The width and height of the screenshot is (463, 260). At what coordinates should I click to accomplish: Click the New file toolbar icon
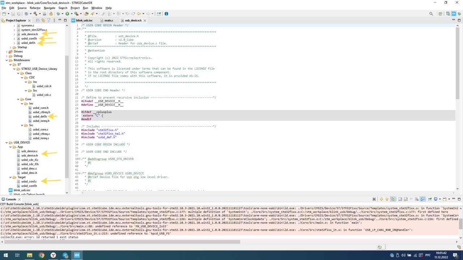[4, 14]
